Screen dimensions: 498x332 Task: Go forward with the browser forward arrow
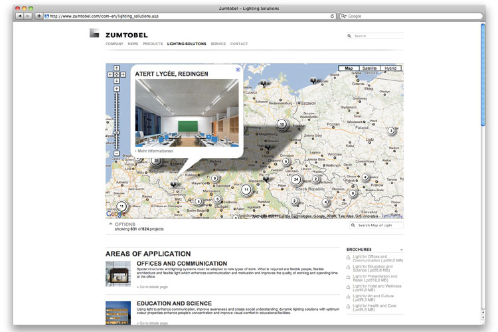point(28,16)
